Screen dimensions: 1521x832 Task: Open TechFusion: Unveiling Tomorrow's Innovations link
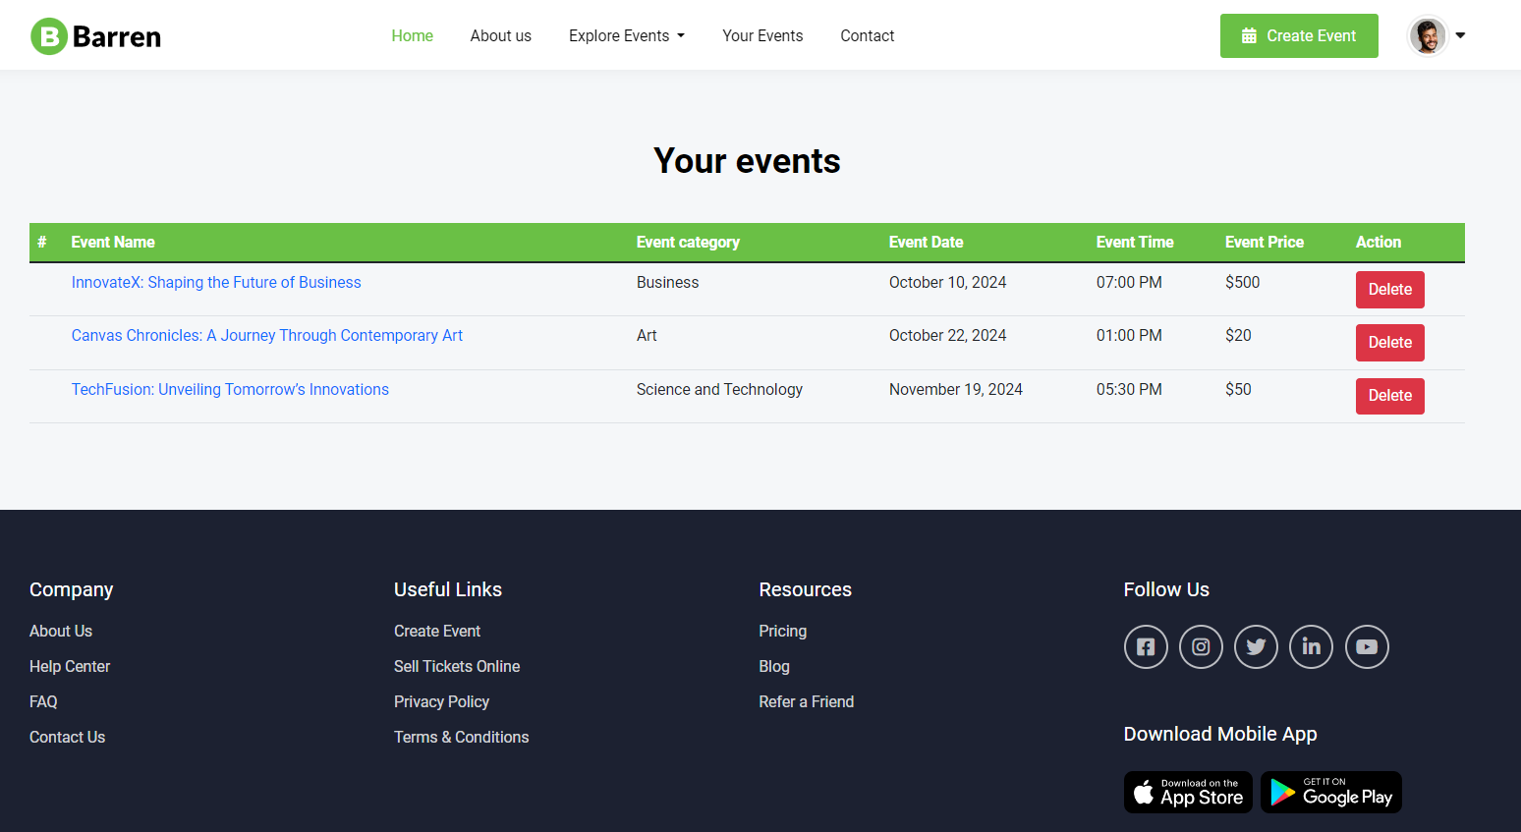pos(230,390)
